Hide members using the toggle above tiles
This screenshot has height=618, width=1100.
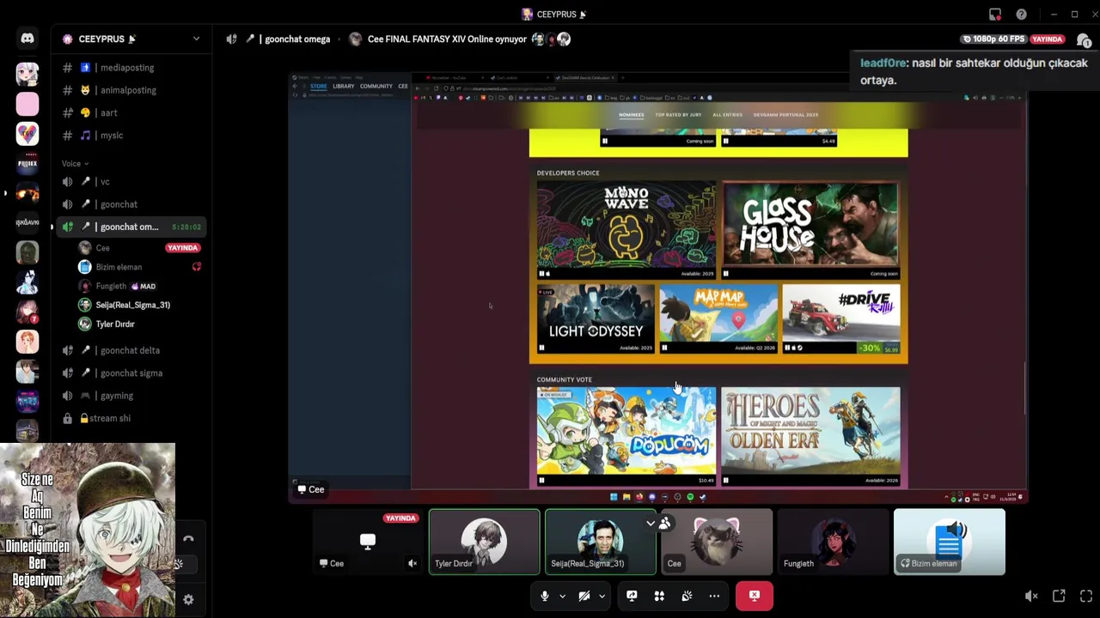pyautogui.click(x=658, y=523)
